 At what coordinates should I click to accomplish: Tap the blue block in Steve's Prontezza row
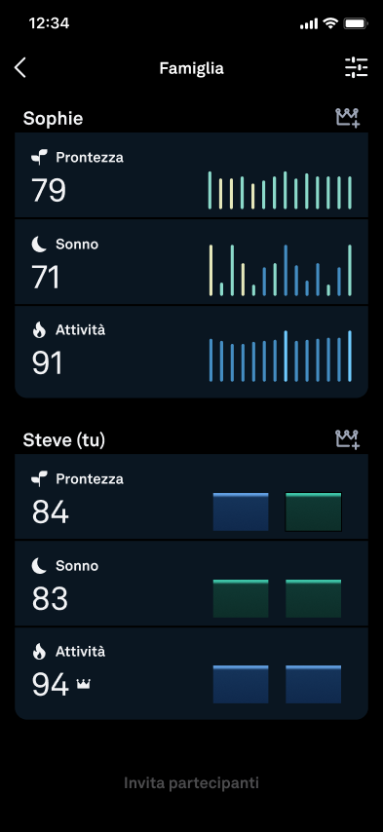point(241,511)
